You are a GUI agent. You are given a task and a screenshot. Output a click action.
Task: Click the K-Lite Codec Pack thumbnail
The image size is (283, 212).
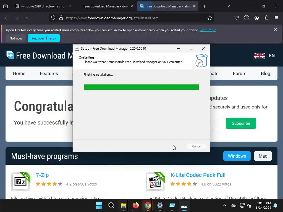point(155,181)
